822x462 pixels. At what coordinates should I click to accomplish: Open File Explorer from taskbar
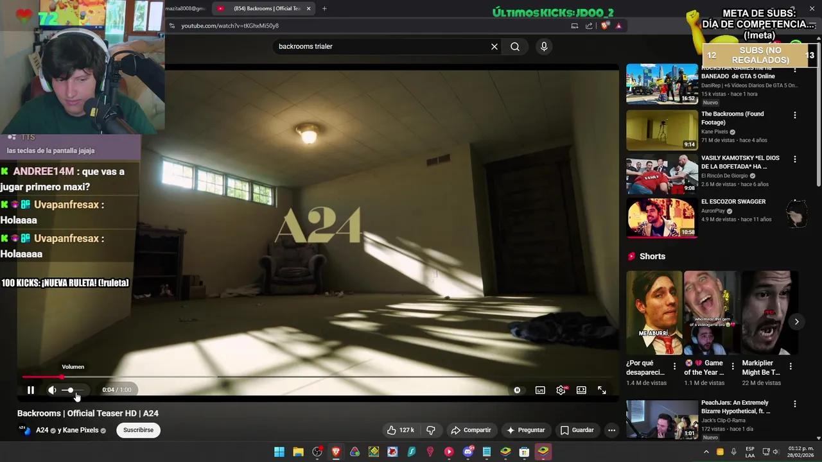tap(298, 452)
